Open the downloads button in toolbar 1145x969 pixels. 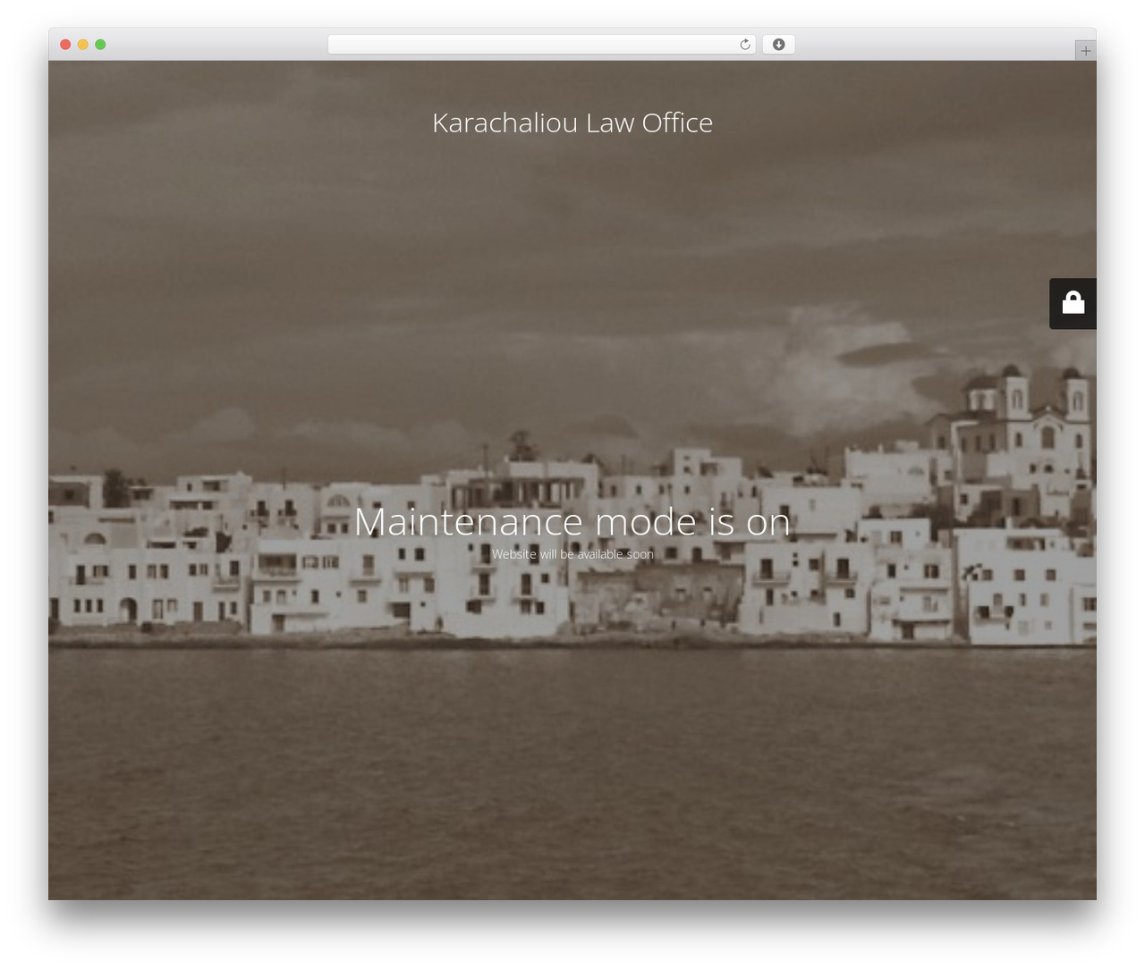coord(778,45)
